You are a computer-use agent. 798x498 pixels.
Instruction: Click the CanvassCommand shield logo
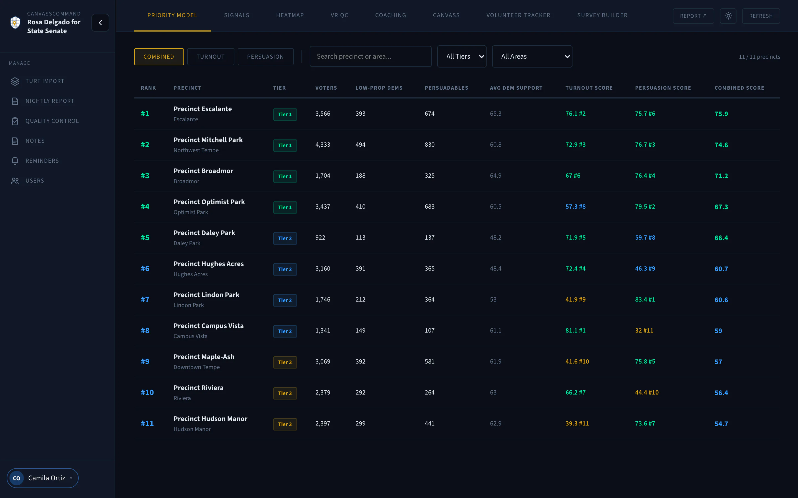15,22
